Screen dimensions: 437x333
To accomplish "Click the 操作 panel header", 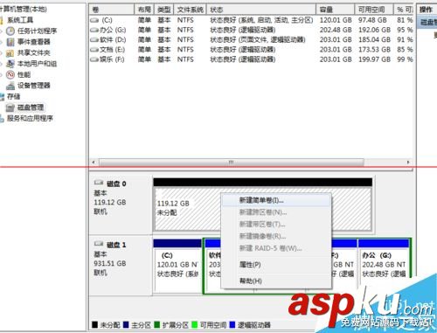I will (x=427, y=10).
